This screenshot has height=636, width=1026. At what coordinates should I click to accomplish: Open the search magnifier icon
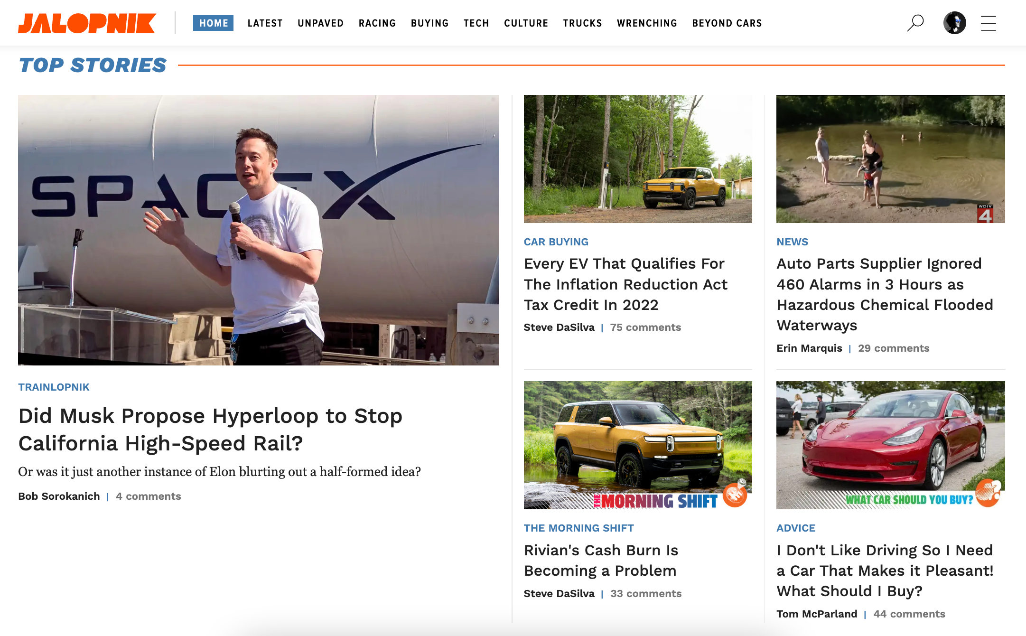pyautogui.click(x=915, y=23)
